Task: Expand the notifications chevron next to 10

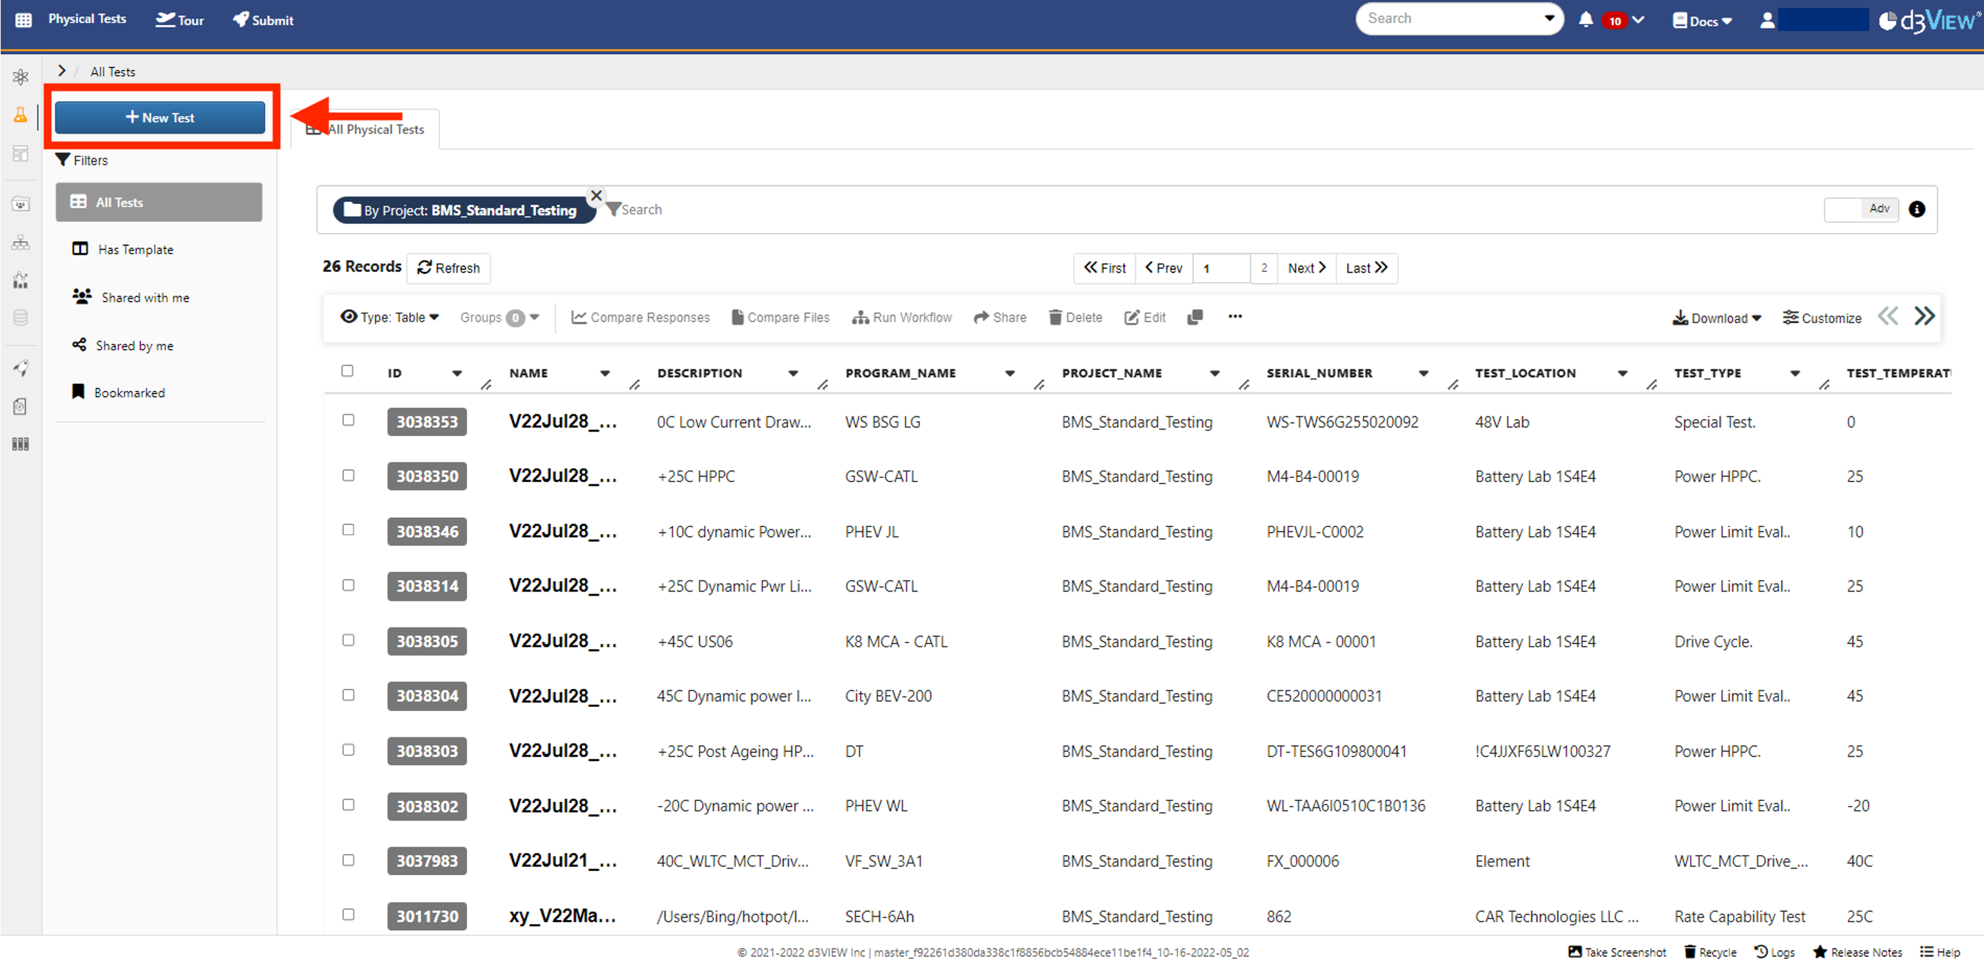Action: [1638, 20]
